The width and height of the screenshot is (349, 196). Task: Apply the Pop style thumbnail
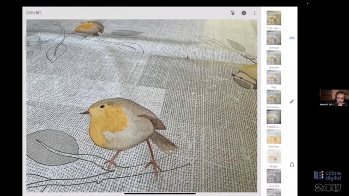[x=274, y=77]
